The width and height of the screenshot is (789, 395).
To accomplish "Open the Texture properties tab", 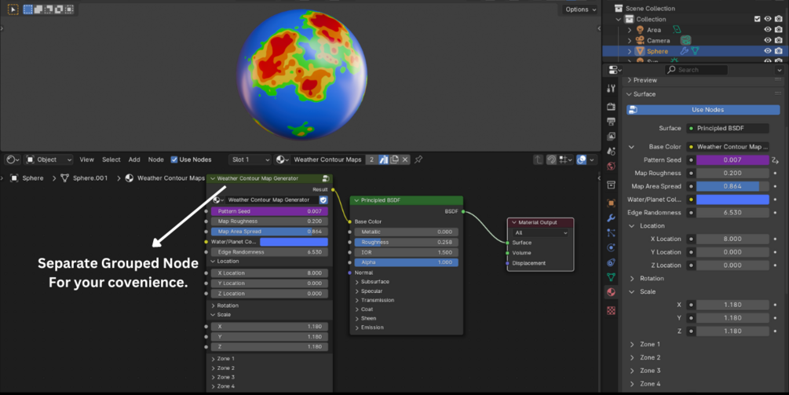I will pyautogui.click(x=611, y=310).
